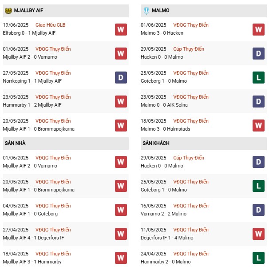The width and height of the screenshot is (269, 267).
Task: Select the SÂN NHÀ section header
Action: click(66, 143)
